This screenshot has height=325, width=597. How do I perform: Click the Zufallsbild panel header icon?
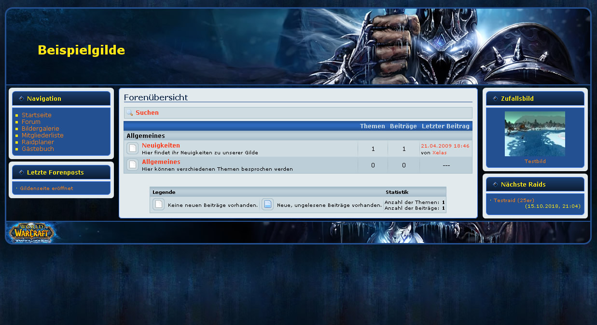495,98
